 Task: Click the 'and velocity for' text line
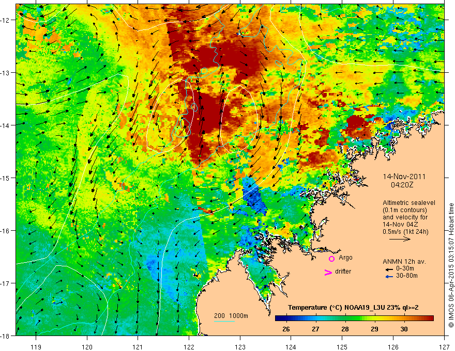405,217
